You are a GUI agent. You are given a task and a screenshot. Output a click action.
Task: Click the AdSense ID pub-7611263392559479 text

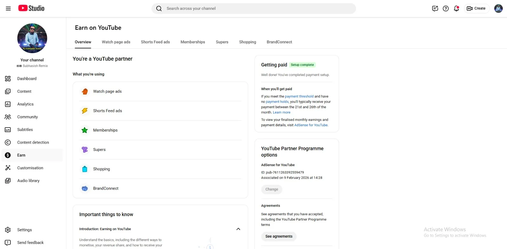[x=282, y=173]
